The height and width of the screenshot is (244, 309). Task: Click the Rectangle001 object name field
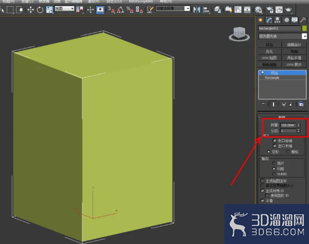coord(279,28)
